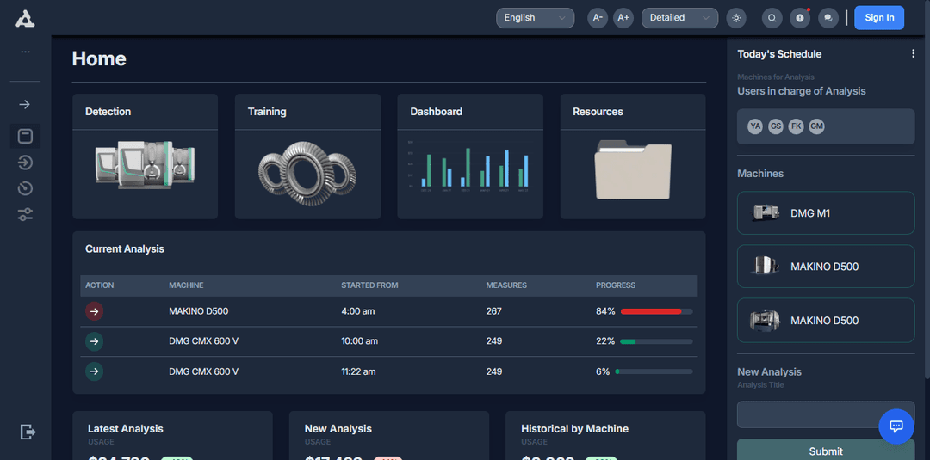Click 11:22 am row action arrow

pos(95,371)
